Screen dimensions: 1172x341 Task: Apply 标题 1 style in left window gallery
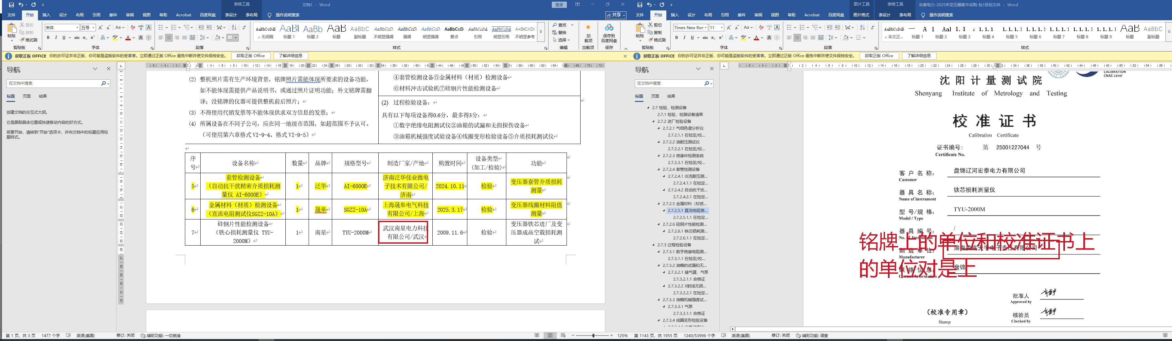289,31
